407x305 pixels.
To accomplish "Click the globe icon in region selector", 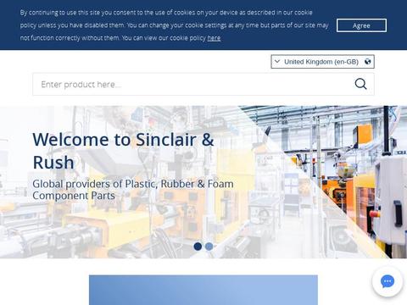I will tap(367, 62).
